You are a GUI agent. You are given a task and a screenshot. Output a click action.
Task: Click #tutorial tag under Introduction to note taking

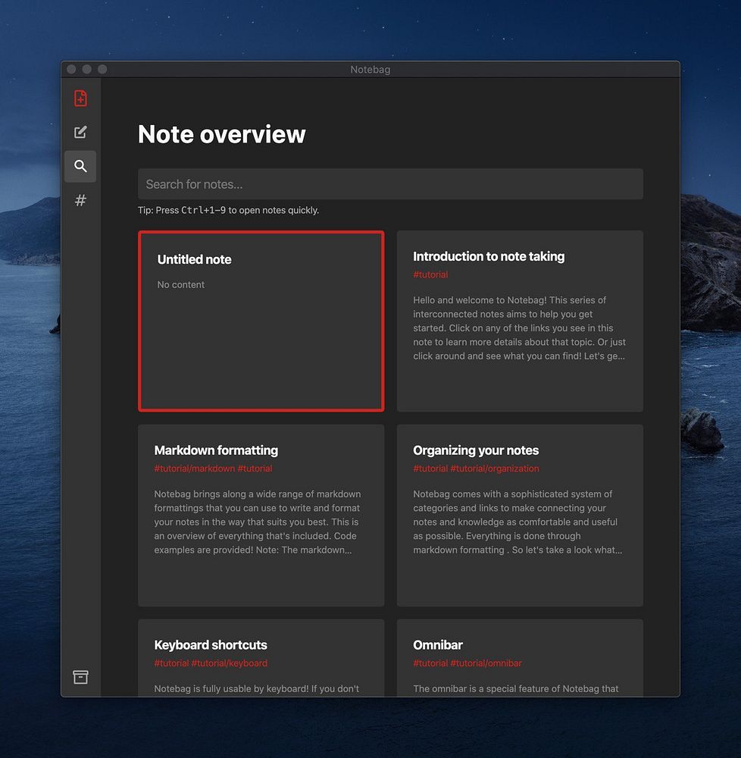point(430,274)
